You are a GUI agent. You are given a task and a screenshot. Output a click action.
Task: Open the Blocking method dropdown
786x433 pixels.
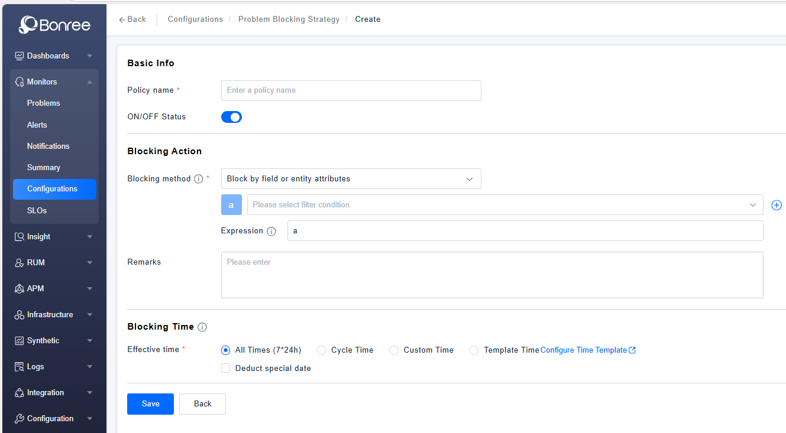click(x=351, y=179)
